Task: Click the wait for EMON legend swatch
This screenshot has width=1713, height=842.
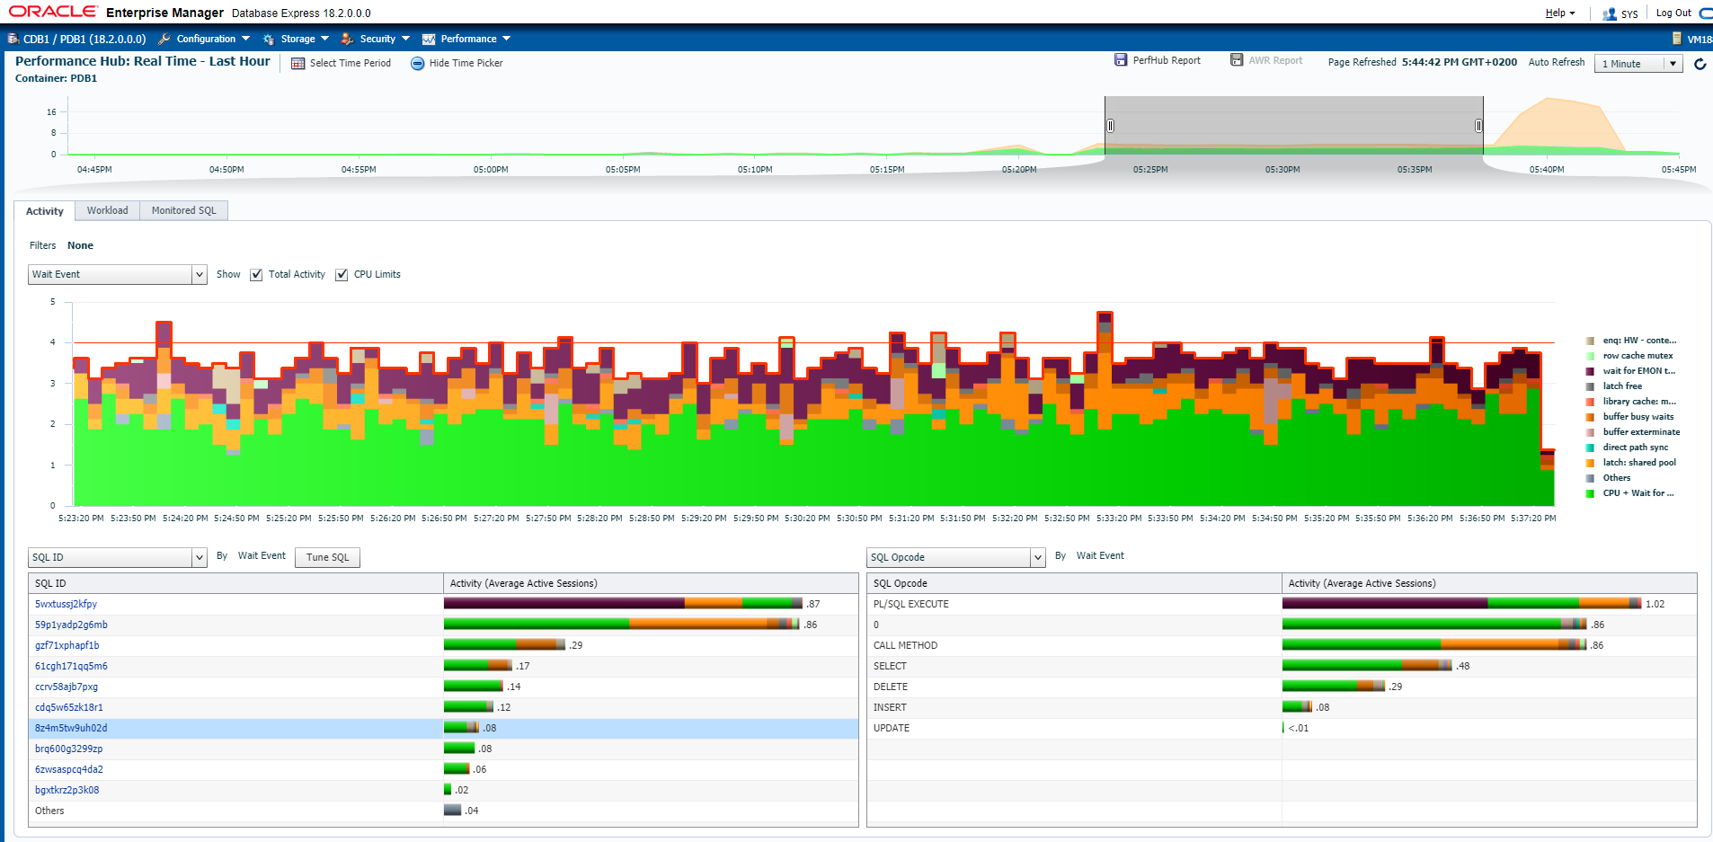Action: click(1590, 371)
